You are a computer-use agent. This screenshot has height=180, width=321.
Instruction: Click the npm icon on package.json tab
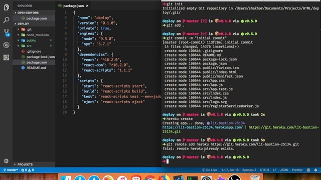[x=60, y=6]
